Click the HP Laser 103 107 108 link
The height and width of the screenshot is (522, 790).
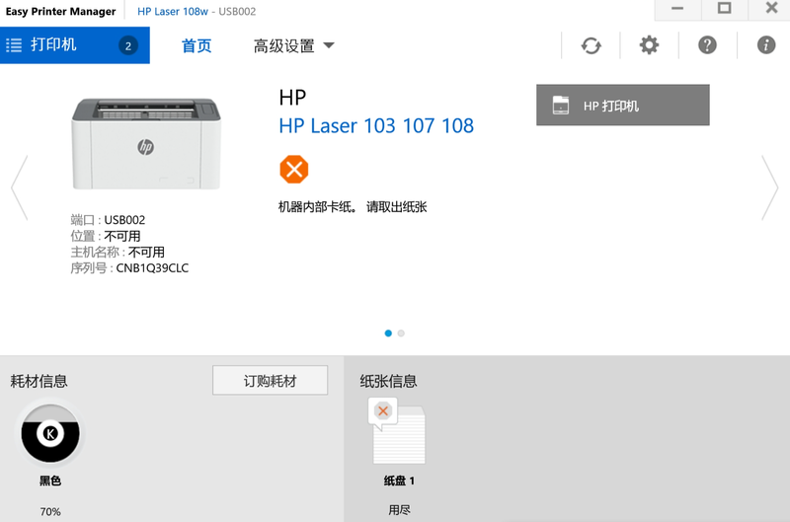tap(376, 125)
